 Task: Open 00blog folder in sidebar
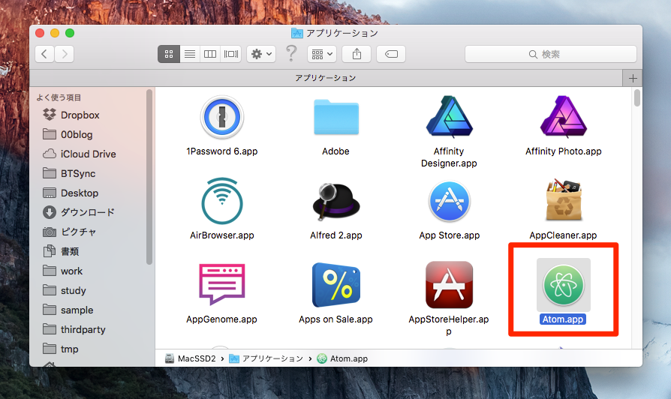pyautogui.click(x=68, y=134)
